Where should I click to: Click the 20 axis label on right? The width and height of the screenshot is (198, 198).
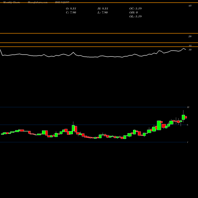tap(190, 36)
